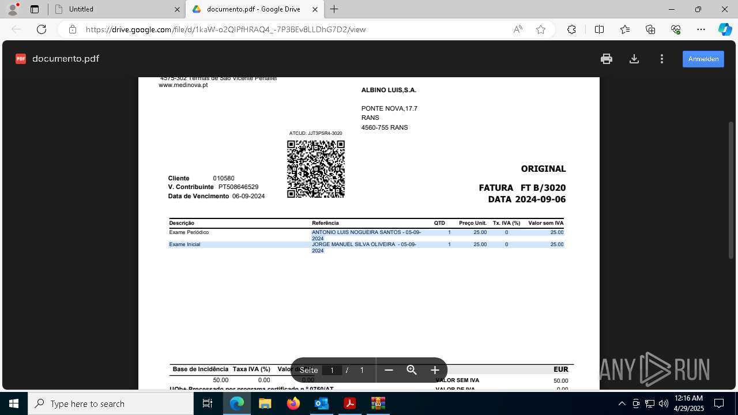This screenshot has height=415, width=738.
Task: Close the Untitled tab
Action: pos(177,9)
